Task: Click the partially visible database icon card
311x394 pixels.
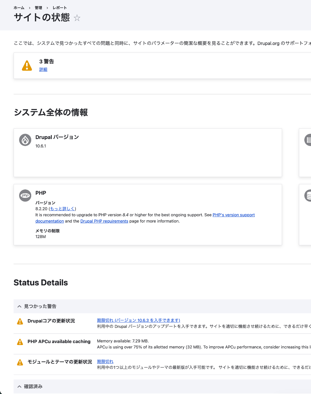Action: pyautogui.click(x=305, y=215)
